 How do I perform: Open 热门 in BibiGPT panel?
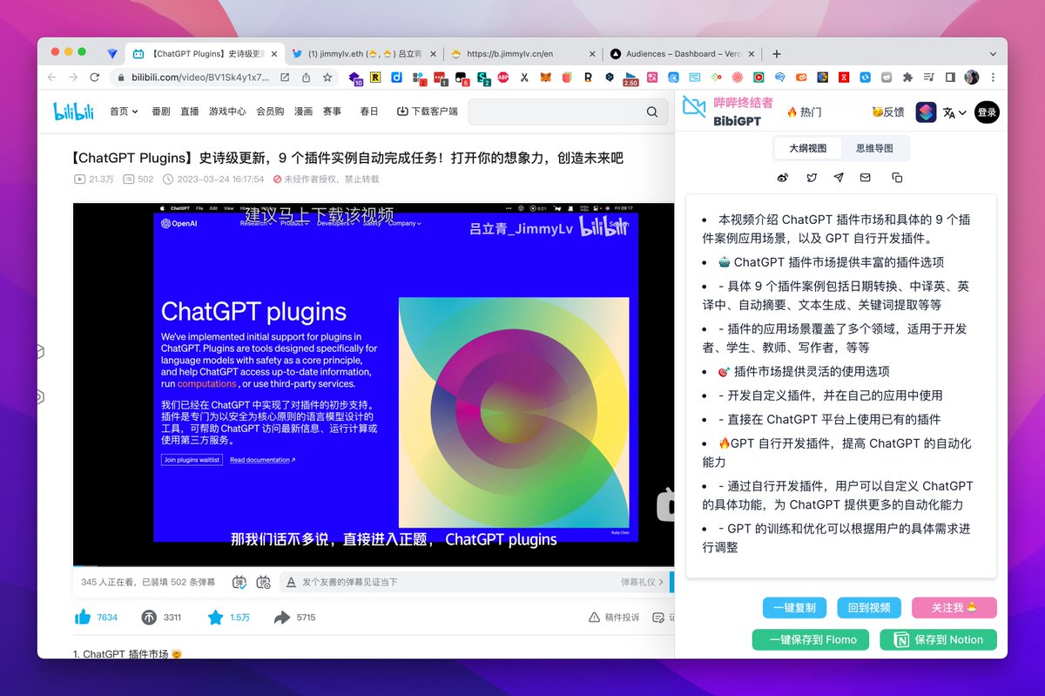[x=804, y=112]
